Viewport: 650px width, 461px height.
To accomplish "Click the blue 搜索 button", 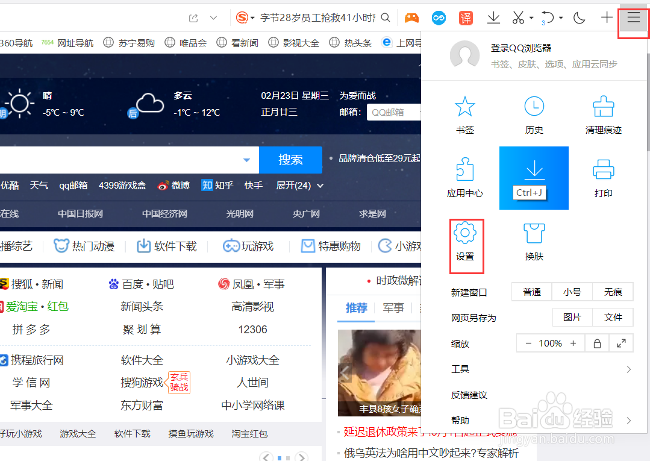I will point(290,160).
